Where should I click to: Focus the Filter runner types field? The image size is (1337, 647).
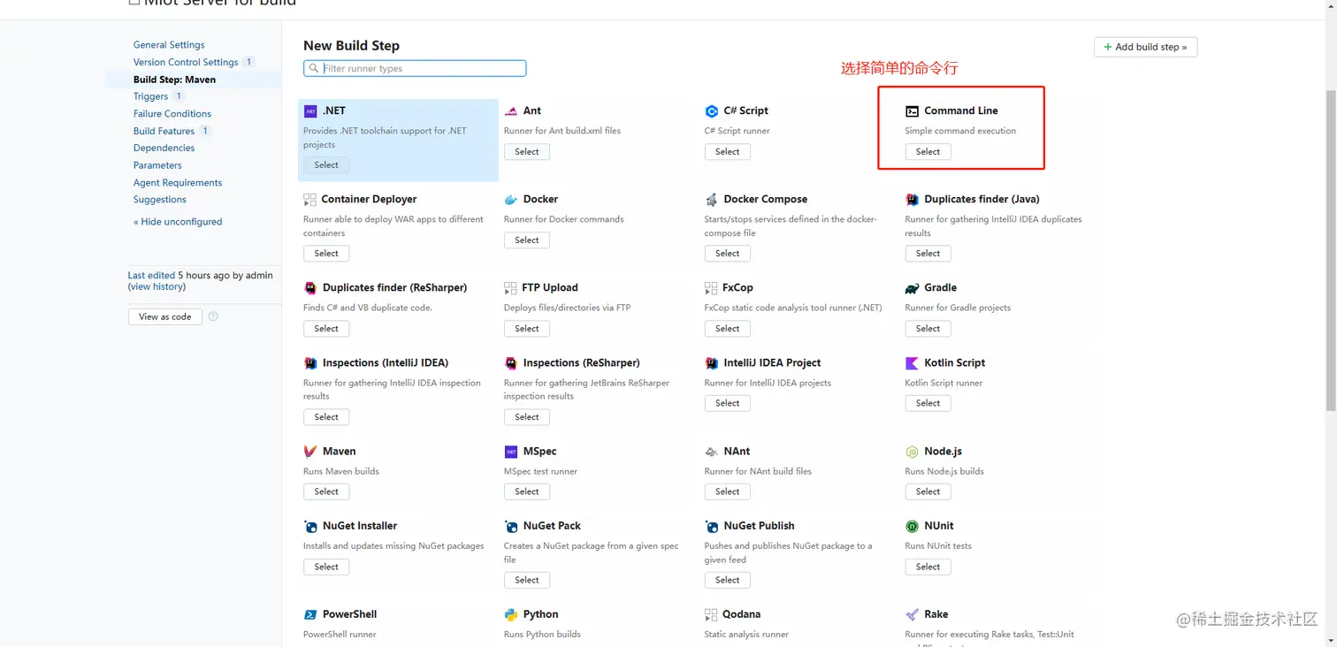point(415,68)
